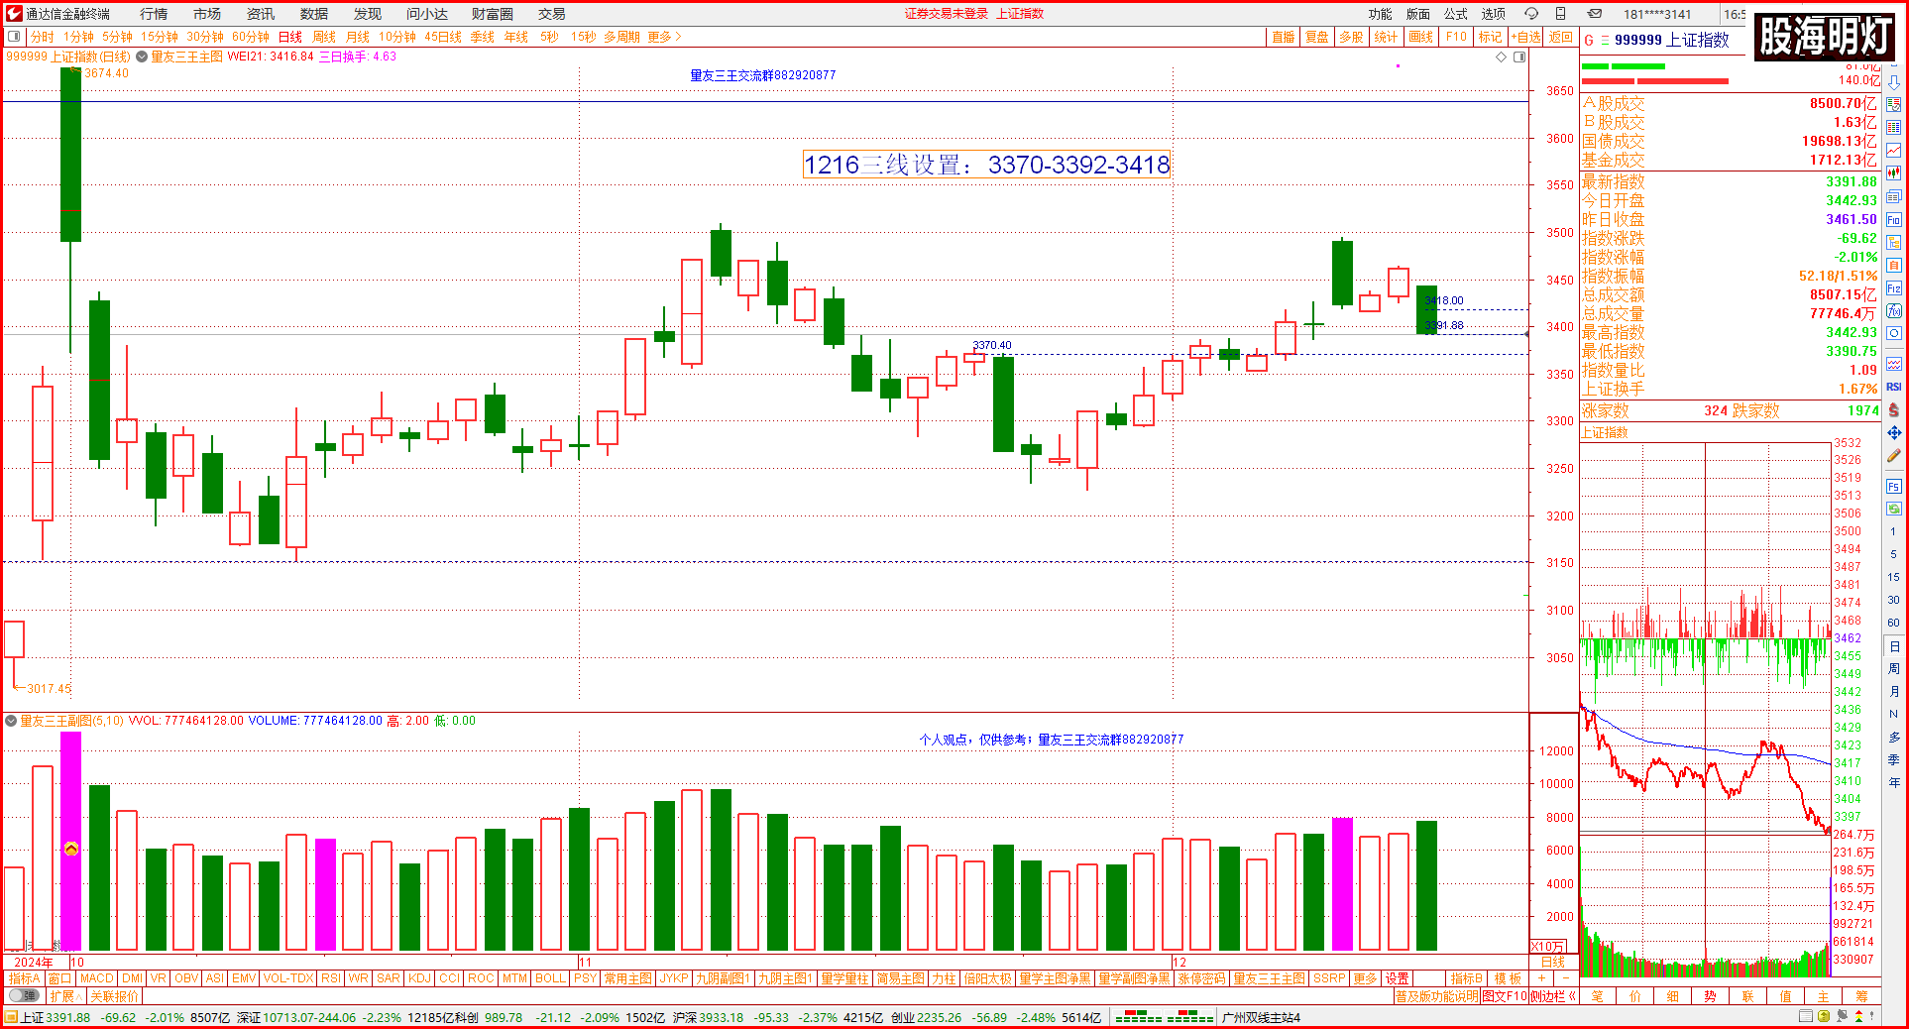Click the 关联报价 button
Screen dimensions: 1909x1029
(x=114, y=996)
